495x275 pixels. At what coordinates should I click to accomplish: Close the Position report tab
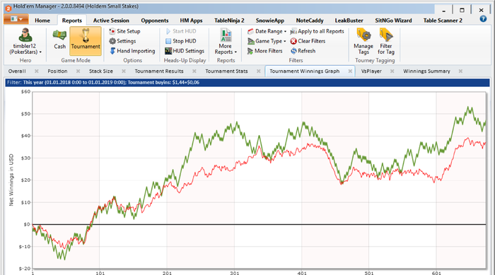[x=78, y=71]
